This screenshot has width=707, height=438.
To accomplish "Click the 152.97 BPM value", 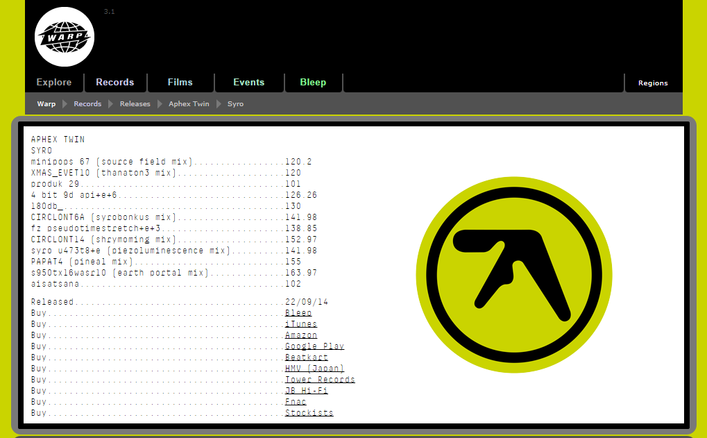I will 301,239.
